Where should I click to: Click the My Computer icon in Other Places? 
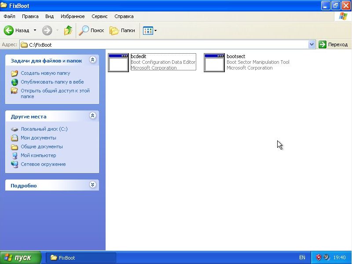click(15, 156)
